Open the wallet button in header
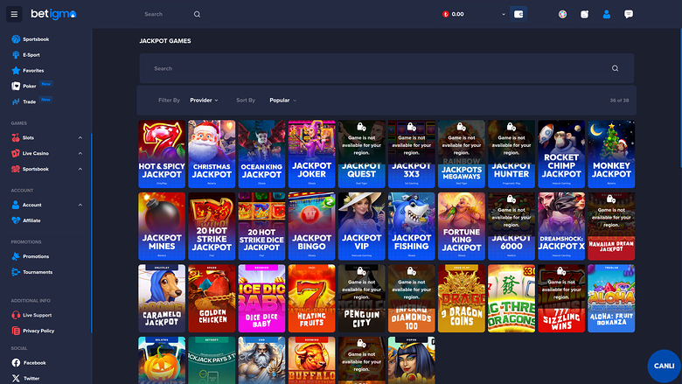682x384 pixels. (518, 14)
